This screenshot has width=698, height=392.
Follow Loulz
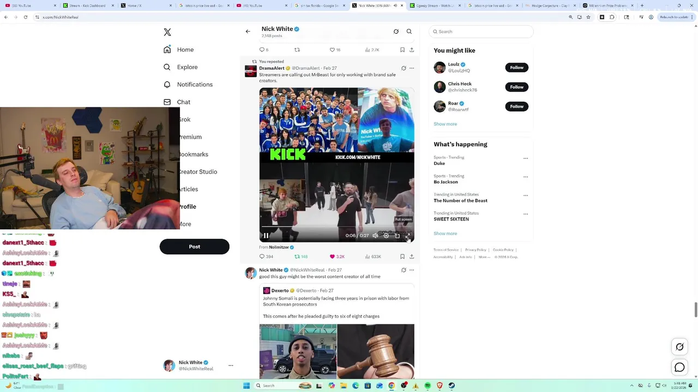tap(516, 68)
